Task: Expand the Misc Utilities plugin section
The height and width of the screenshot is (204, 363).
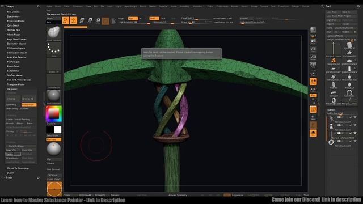Action: point(13,12)
